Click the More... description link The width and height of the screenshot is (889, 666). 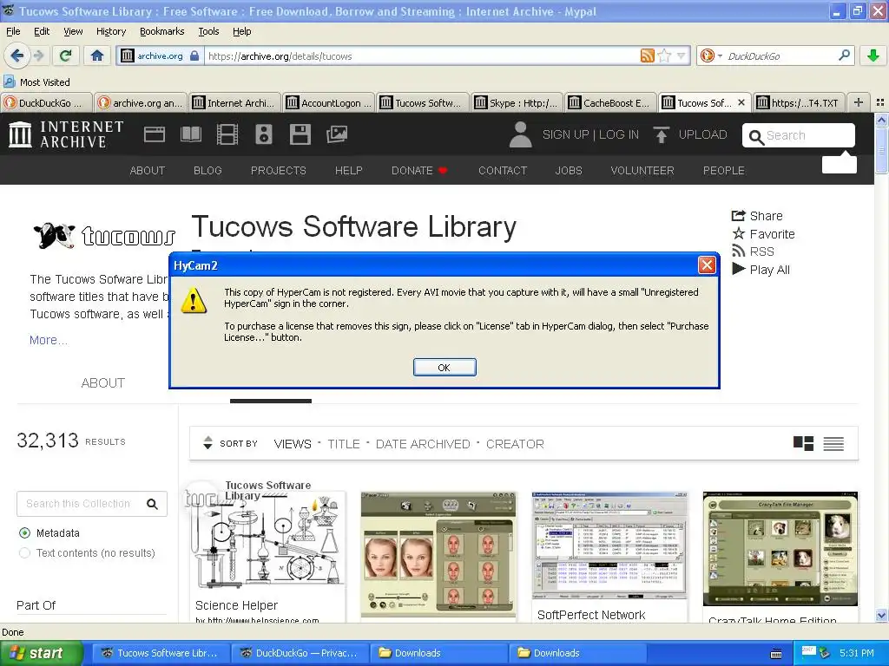tap(49, 340)
